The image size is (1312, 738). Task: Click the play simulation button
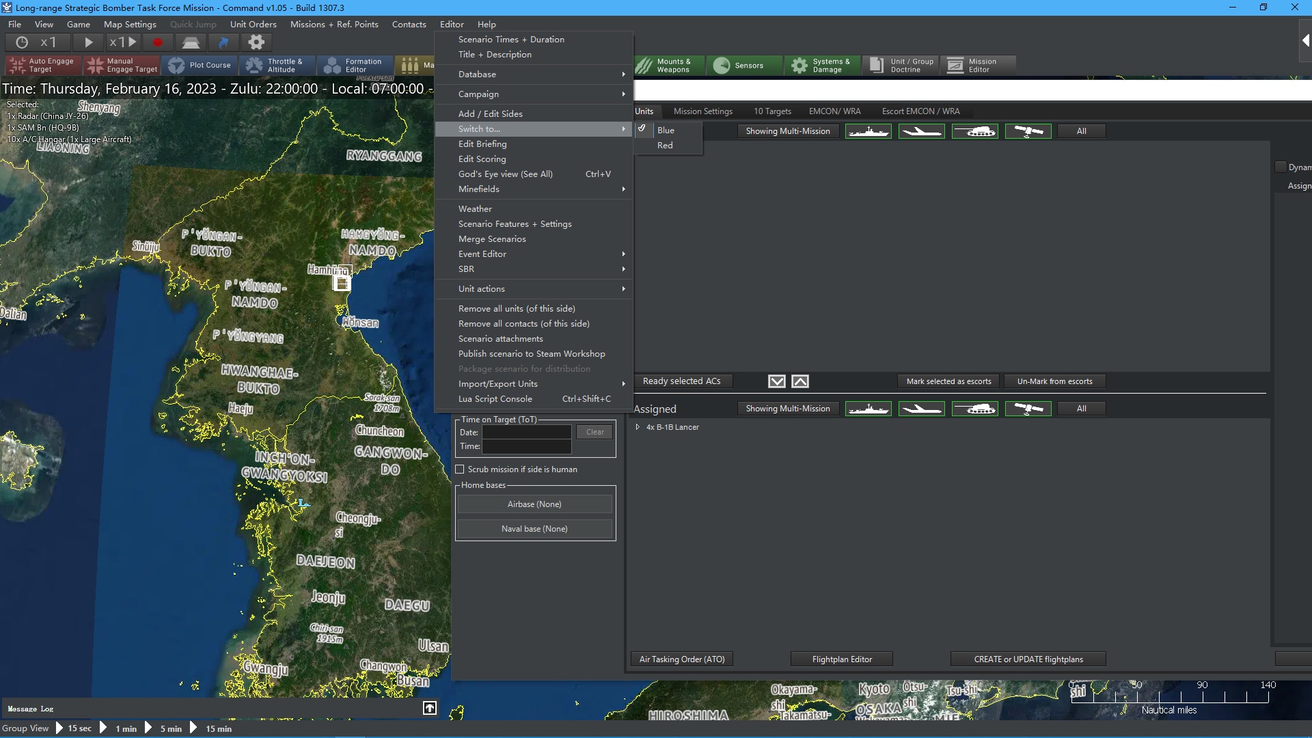click(88, 42)
